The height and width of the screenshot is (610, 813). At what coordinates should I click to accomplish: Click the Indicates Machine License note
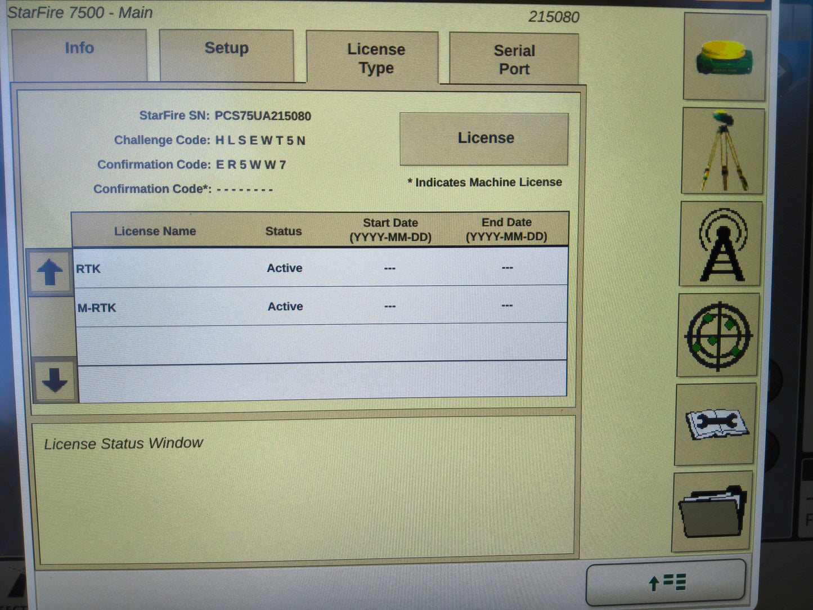pos(485,182)
